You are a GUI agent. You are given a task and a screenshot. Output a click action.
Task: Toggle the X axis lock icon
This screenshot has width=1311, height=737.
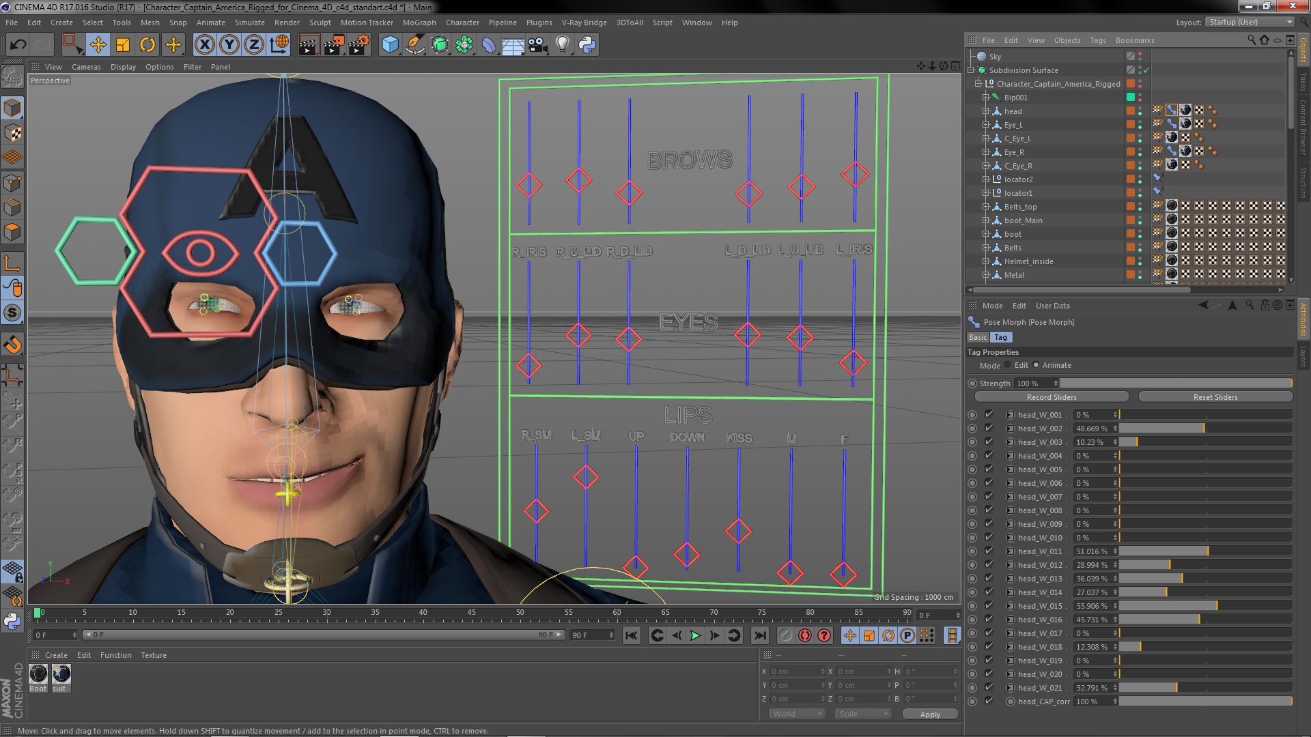point(204,45)
